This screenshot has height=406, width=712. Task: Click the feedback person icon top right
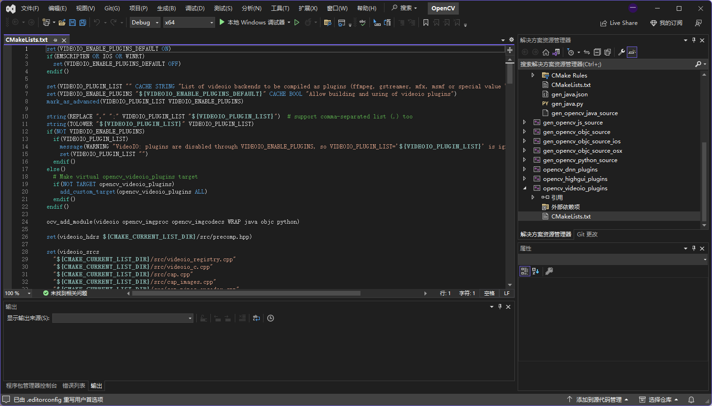[698, 23]
